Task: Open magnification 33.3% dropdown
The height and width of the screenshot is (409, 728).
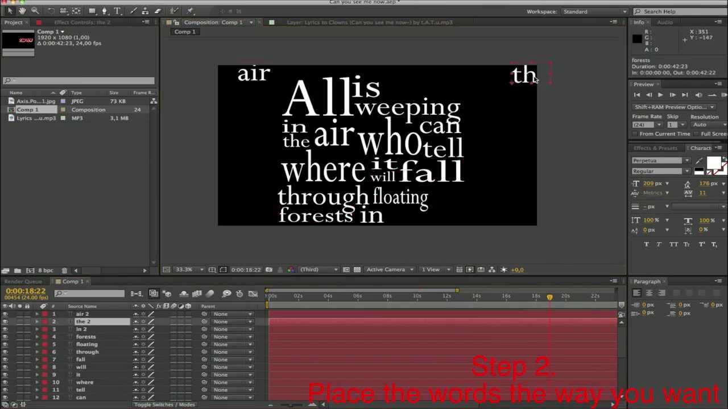Action: point(188,270)
